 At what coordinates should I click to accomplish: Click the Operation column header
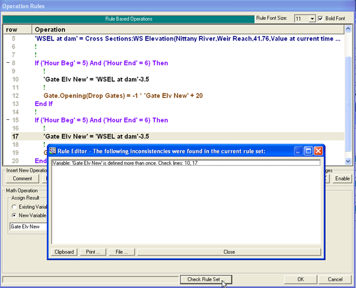tap(50, 29)
